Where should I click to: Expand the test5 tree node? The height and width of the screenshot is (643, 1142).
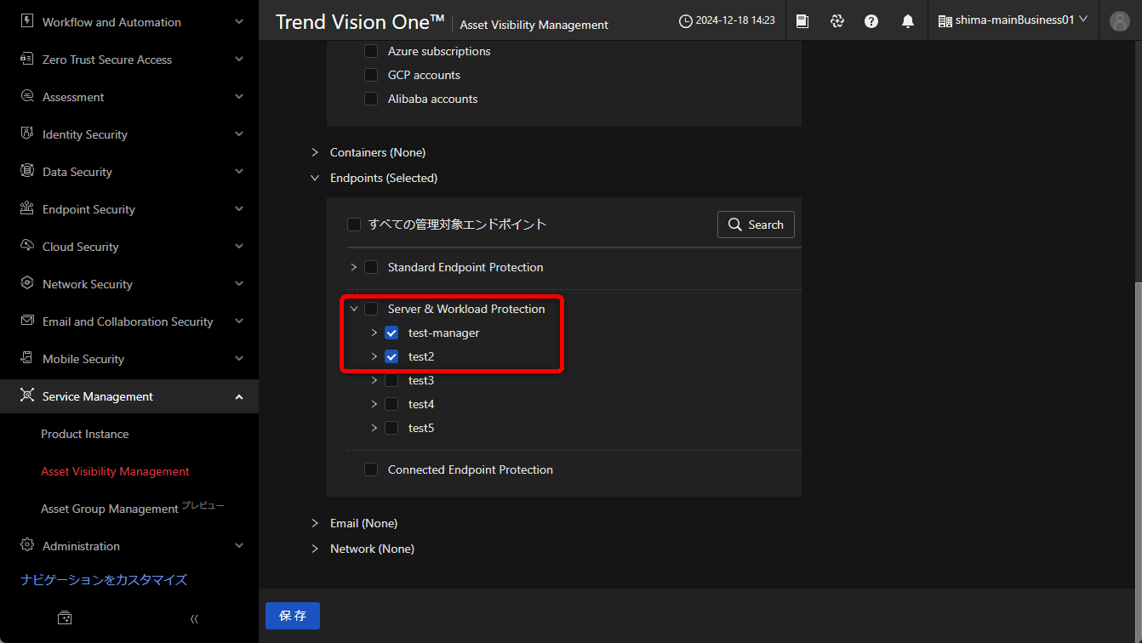pyautogui.click(x=374, y=428)
